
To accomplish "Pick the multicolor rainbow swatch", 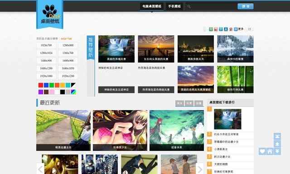I will 73,92.
